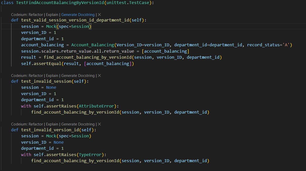Click "Generate Docstring" above the first test method
This screenshot has height=171, width=306.
pyautogui.click(x=78, y=14)
